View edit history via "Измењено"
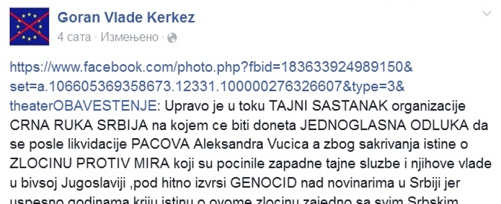501x204 pixels. pyautogui.click(x=129, y=38)
